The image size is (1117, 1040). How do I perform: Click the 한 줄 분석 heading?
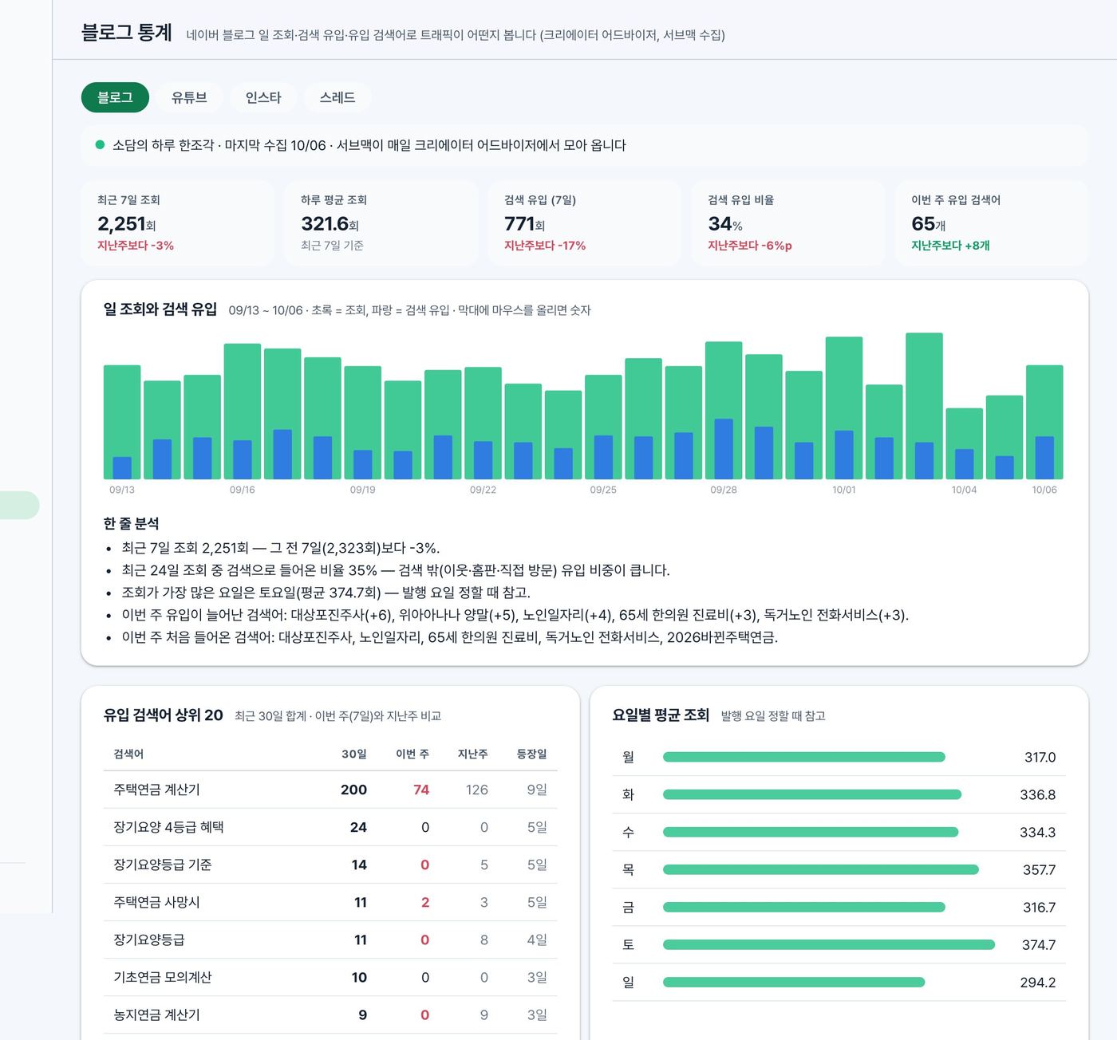coord(131,523)
